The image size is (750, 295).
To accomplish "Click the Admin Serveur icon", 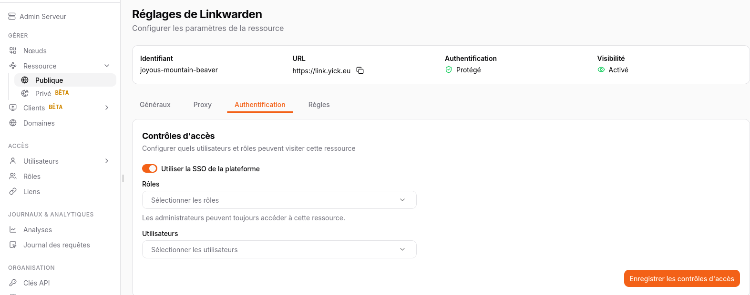I will (x=12, y=16).
